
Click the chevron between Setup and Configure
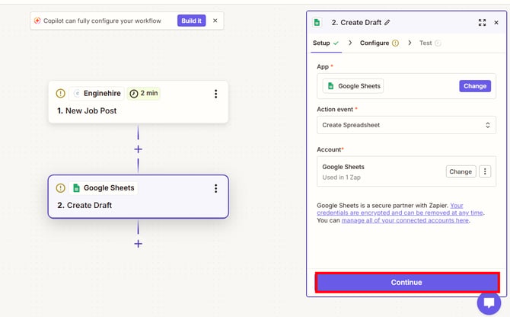click(x=350, y=43)
